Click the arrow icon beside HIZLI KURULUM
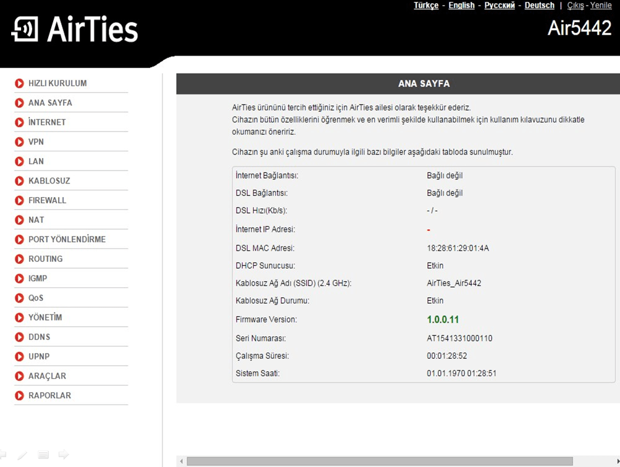The height and width of the screenshot is (467, 620). pos(20,83)
